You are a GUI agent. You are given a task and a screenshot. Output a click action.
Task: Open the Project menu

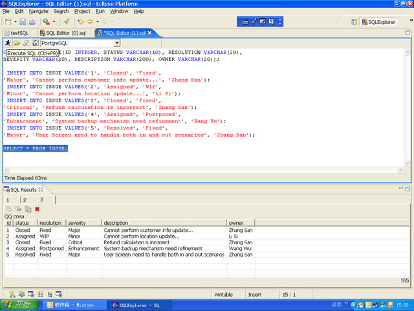82,12
